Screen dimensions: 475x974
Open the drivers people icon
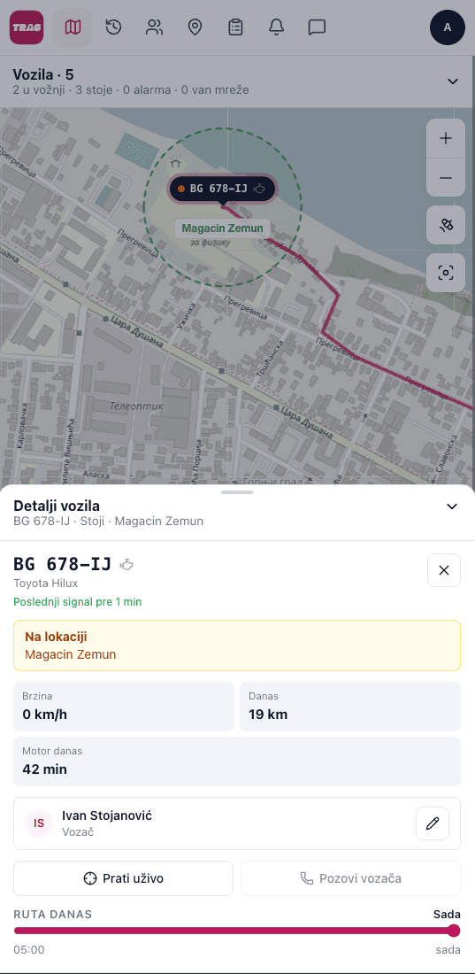coord(154,27)
